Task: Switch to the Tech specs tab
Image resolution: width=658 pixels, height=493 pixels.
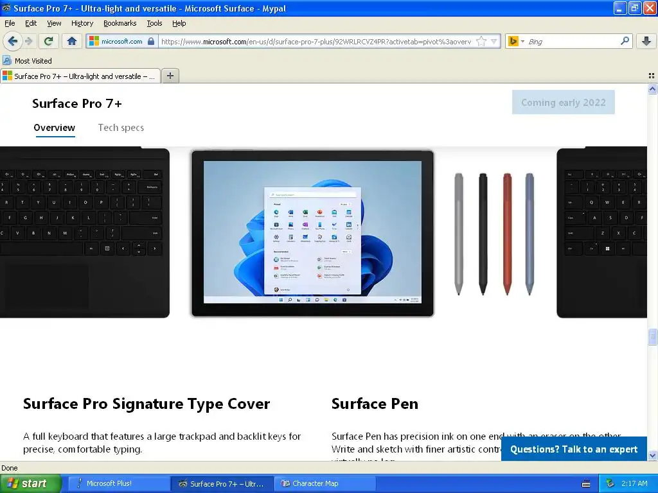Action: coord(121,128)
